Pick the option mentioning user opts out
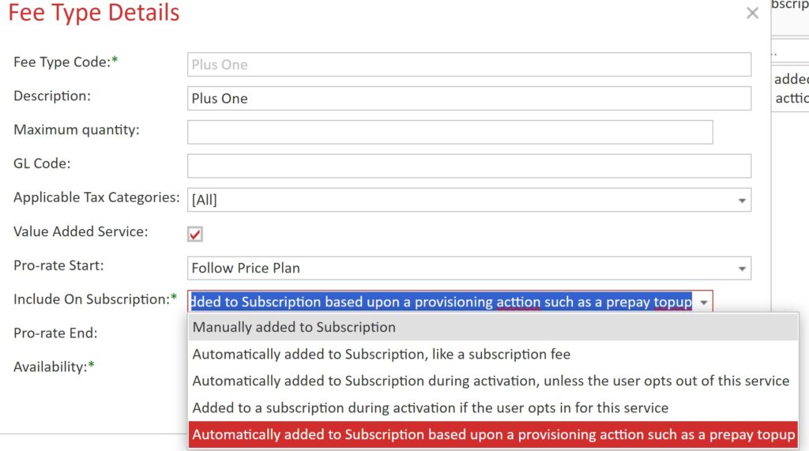The image size is (809, 451). [x=491, y=381]
